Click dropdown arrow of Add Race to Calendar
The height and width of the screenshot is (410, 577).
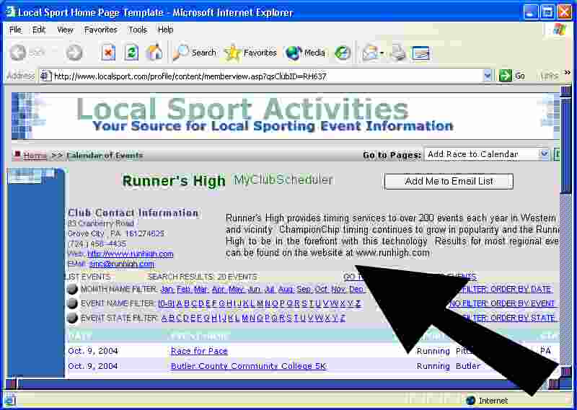[545, 154]
